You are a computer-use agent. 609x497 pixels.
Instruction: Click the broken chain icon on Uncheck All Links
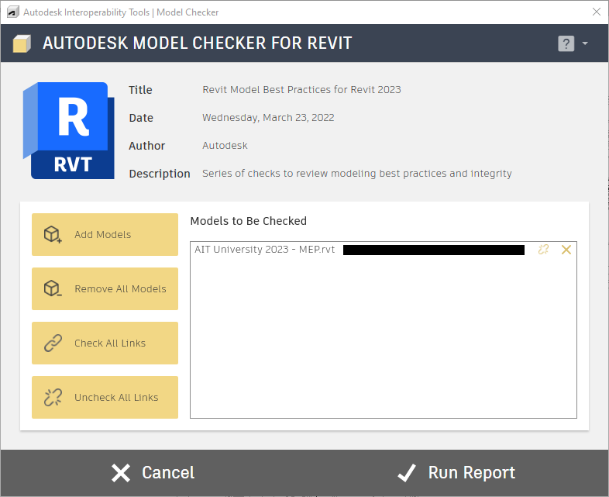[53, 398]
